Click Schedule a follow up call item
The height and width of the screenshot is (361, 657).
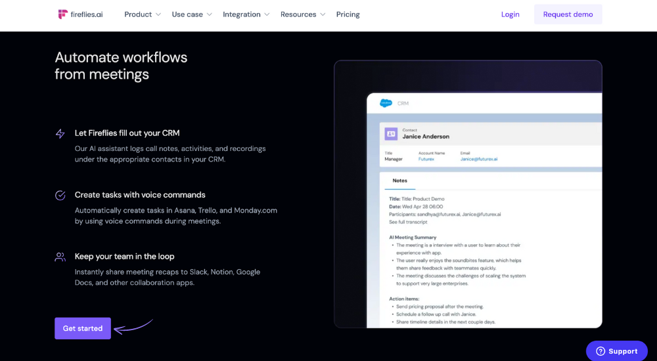pos(436,314)
